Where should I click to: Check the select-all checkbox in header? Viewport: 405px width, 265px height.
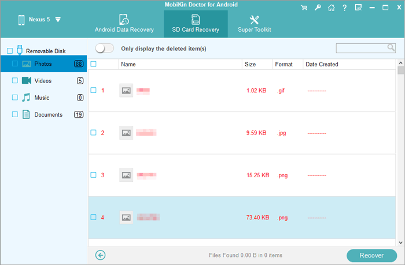pyautogui.click(x=94, y=64)
